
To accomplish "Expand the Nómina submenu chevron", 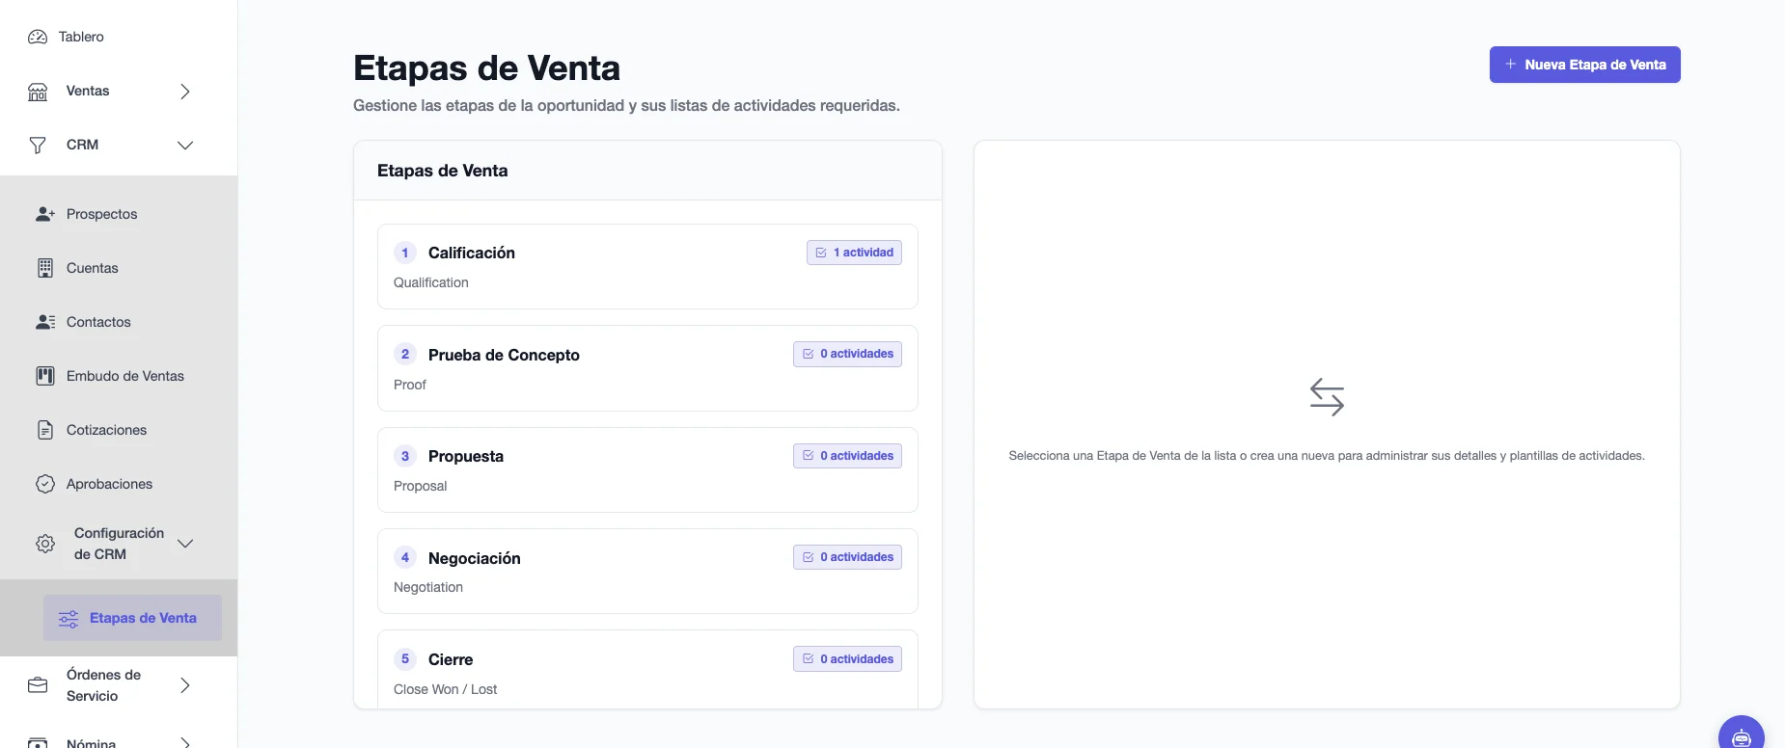I will tap(185, 743).
